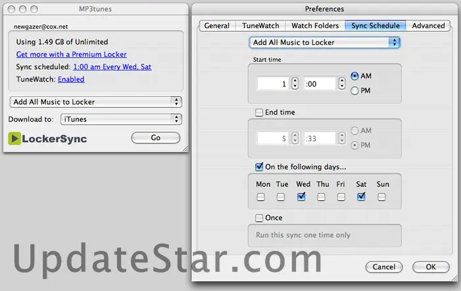The height and width of the screenshot is (291, 461).
Task: Check the Fri day checkbox
Action: (x=341, y=197)
